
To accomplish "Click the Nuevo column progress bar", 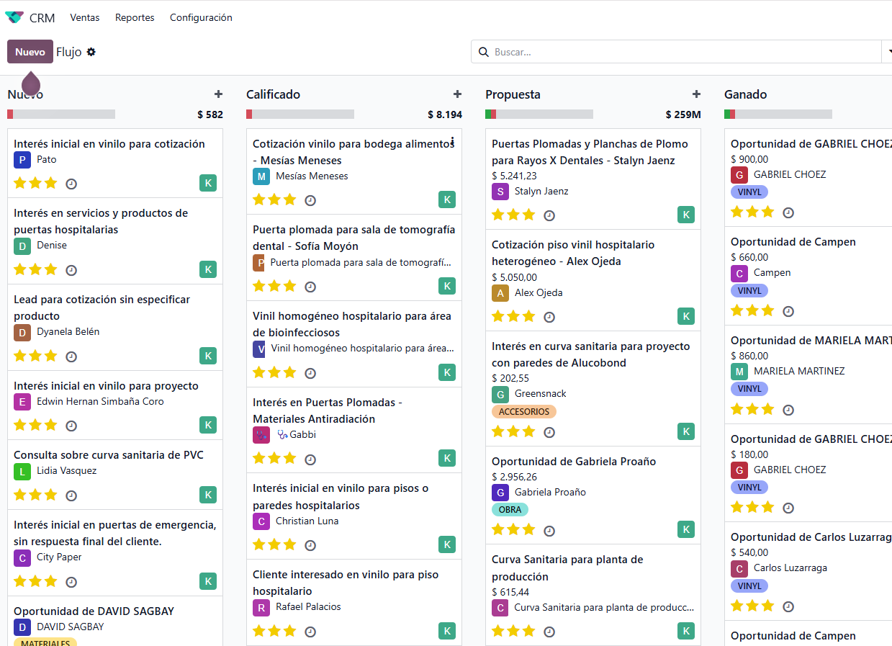I will tap(61, 114).
